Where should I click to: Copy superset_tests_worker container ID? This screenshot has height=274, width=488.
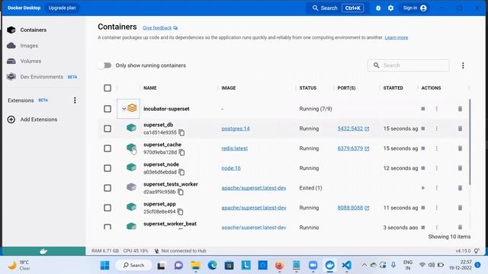pos(181,192)
